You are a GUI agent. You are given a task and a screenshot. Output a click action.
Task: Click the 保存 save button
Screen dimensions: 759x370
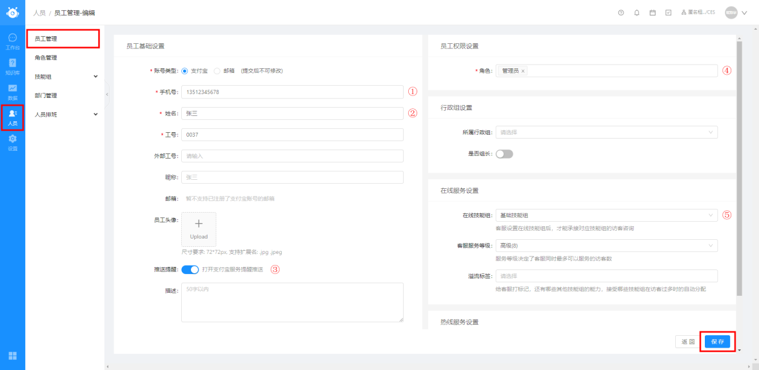click(717, 342)
